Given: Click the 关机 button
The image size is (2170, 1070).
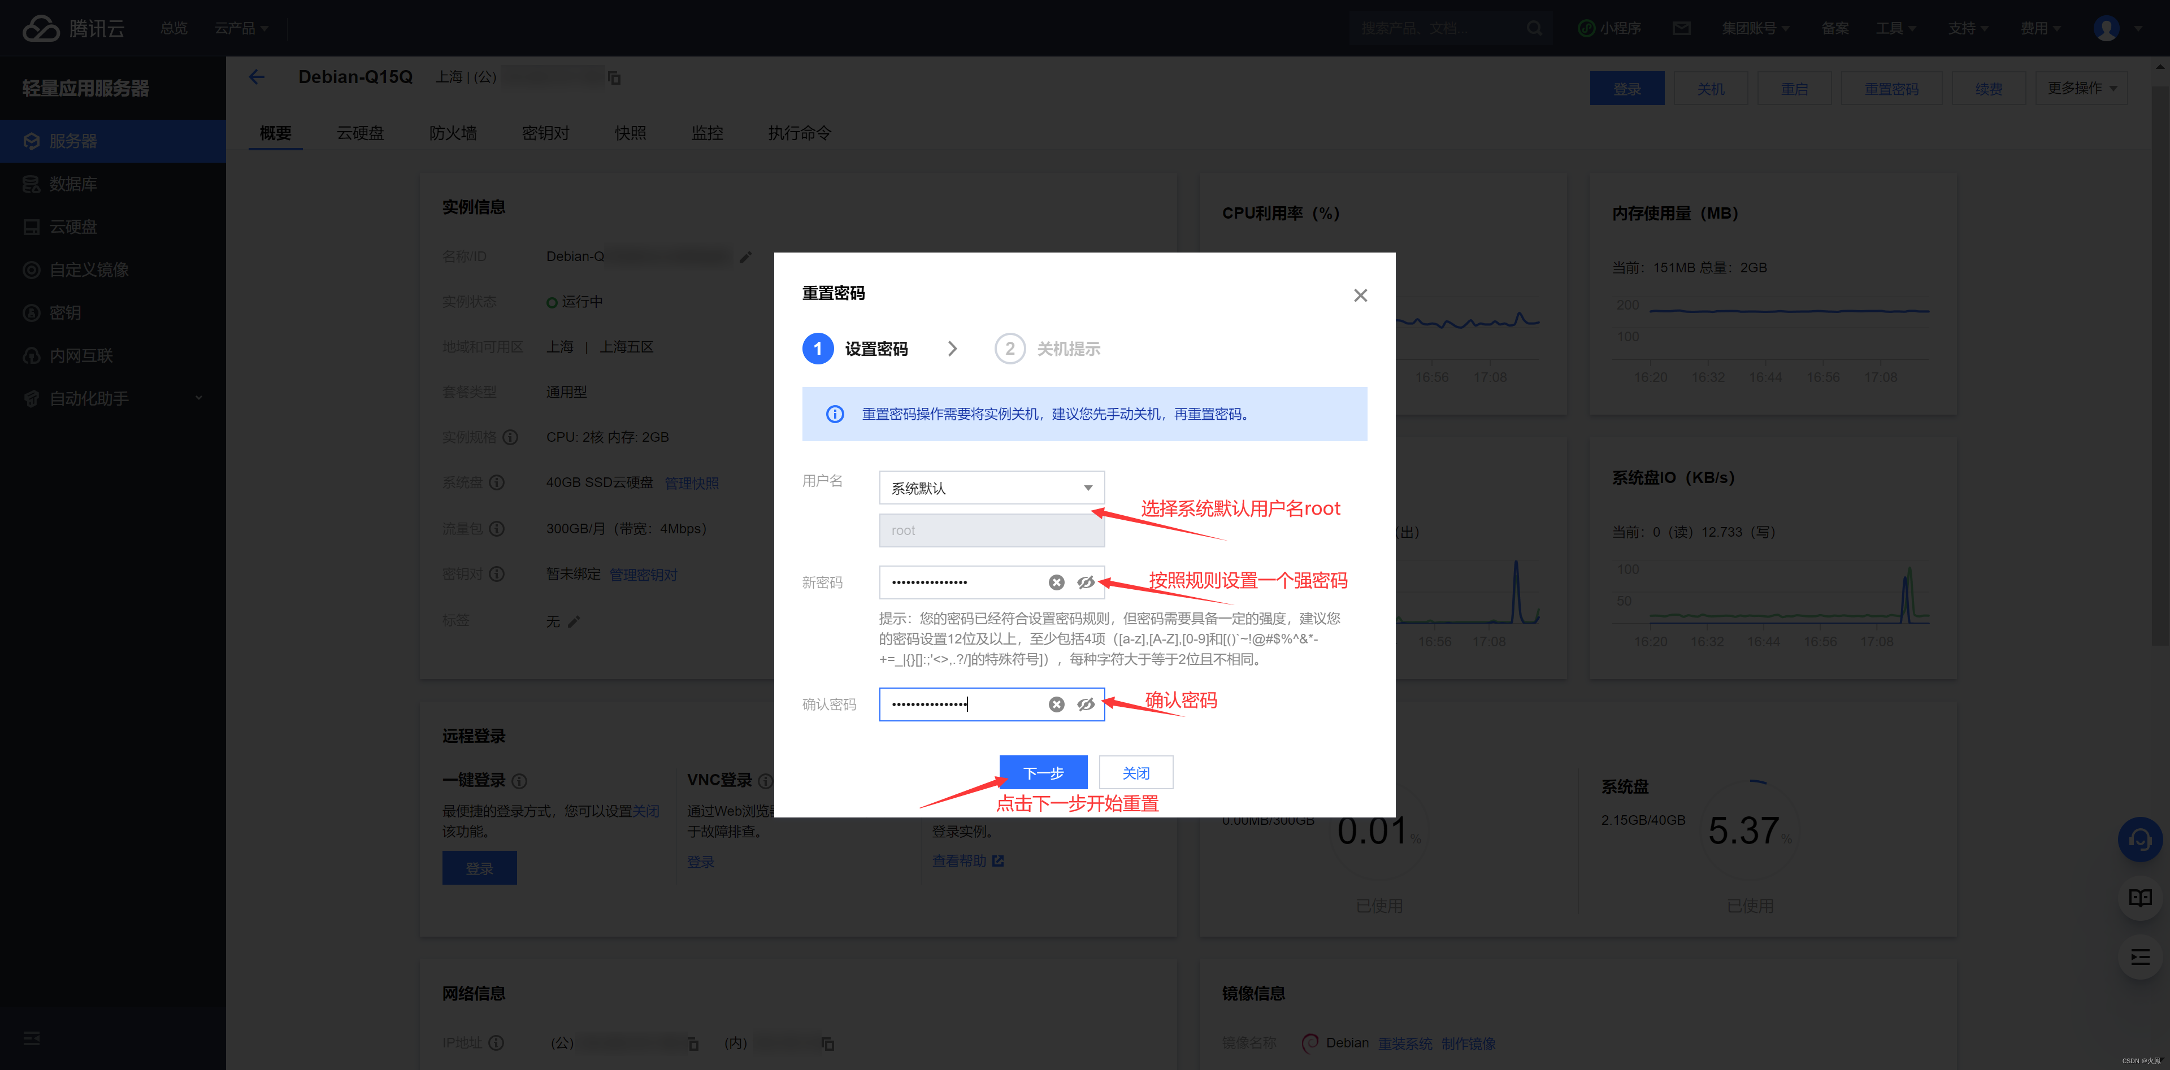Looking at the screenshot, I should click(x=1710, y=88).
